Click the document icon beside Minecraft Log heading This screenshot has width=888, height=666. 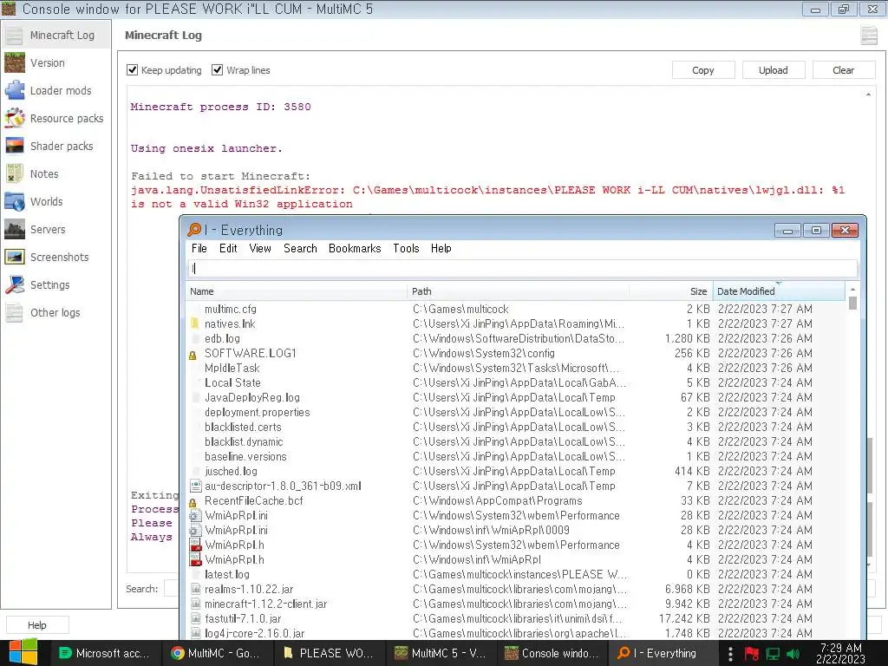[869, 35]
